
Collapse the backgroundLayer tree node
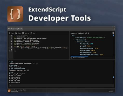[x=76, y=42]
